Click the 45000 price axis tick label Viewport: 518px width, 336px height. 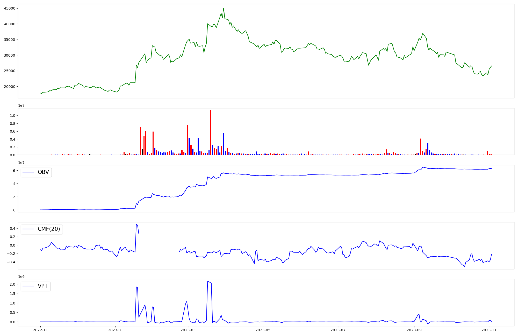[x=10, y=8]
